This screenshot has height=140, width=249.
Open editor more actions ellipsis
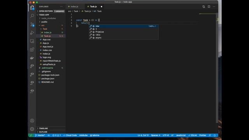[214, 7]
